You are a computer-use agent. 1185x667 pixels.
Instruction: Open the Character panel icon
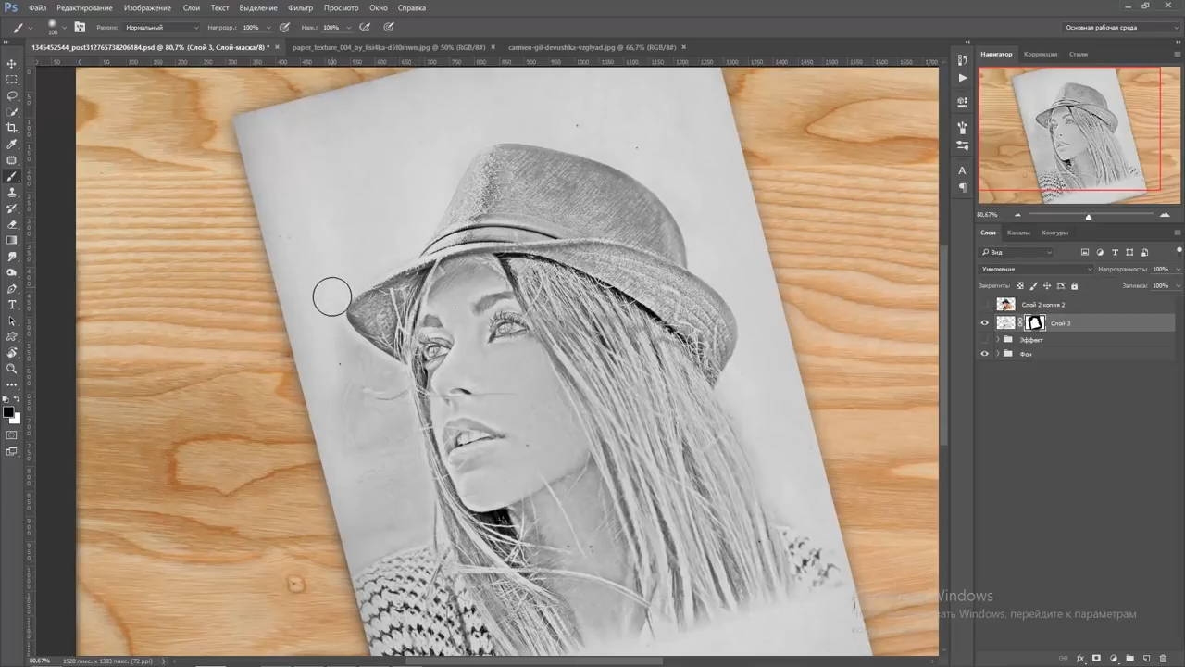point(963,170)
